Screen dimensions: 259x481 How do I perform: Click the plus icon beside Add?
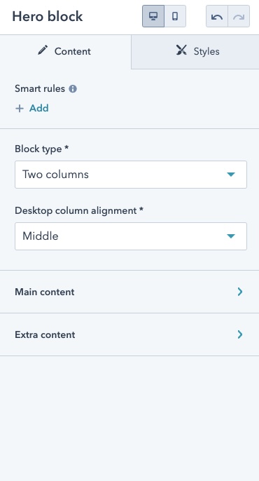click(x=20, y=108)
